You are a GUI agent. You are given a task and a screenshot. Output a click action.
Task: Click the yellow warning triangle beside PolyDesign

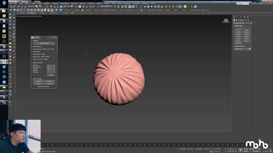(x=82, y=10)
